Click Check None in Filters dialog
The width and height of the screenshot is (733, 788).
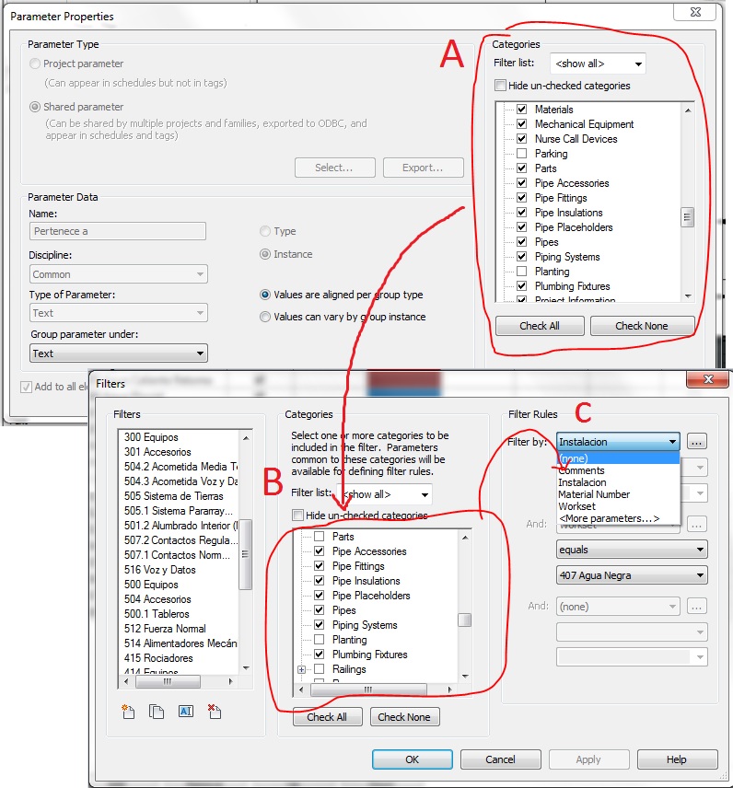pyautogui.click(x=404, y=716)
